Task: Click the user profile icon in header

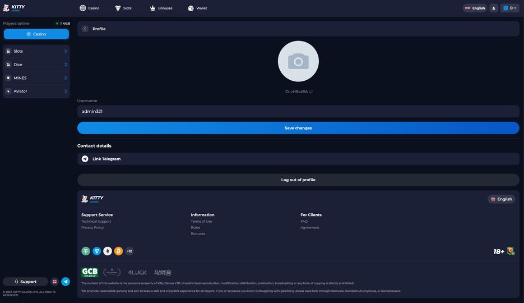Action: pos(494,8)
